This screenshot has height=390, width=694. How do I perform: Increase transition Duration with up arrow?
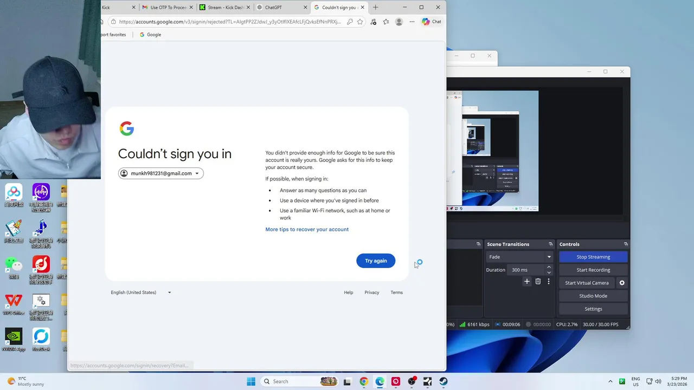[x=549, y=267]
